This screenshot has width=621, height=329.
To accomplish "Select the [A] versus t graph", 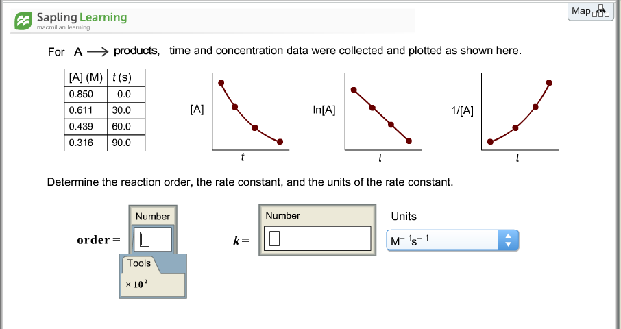I will 250,112.
